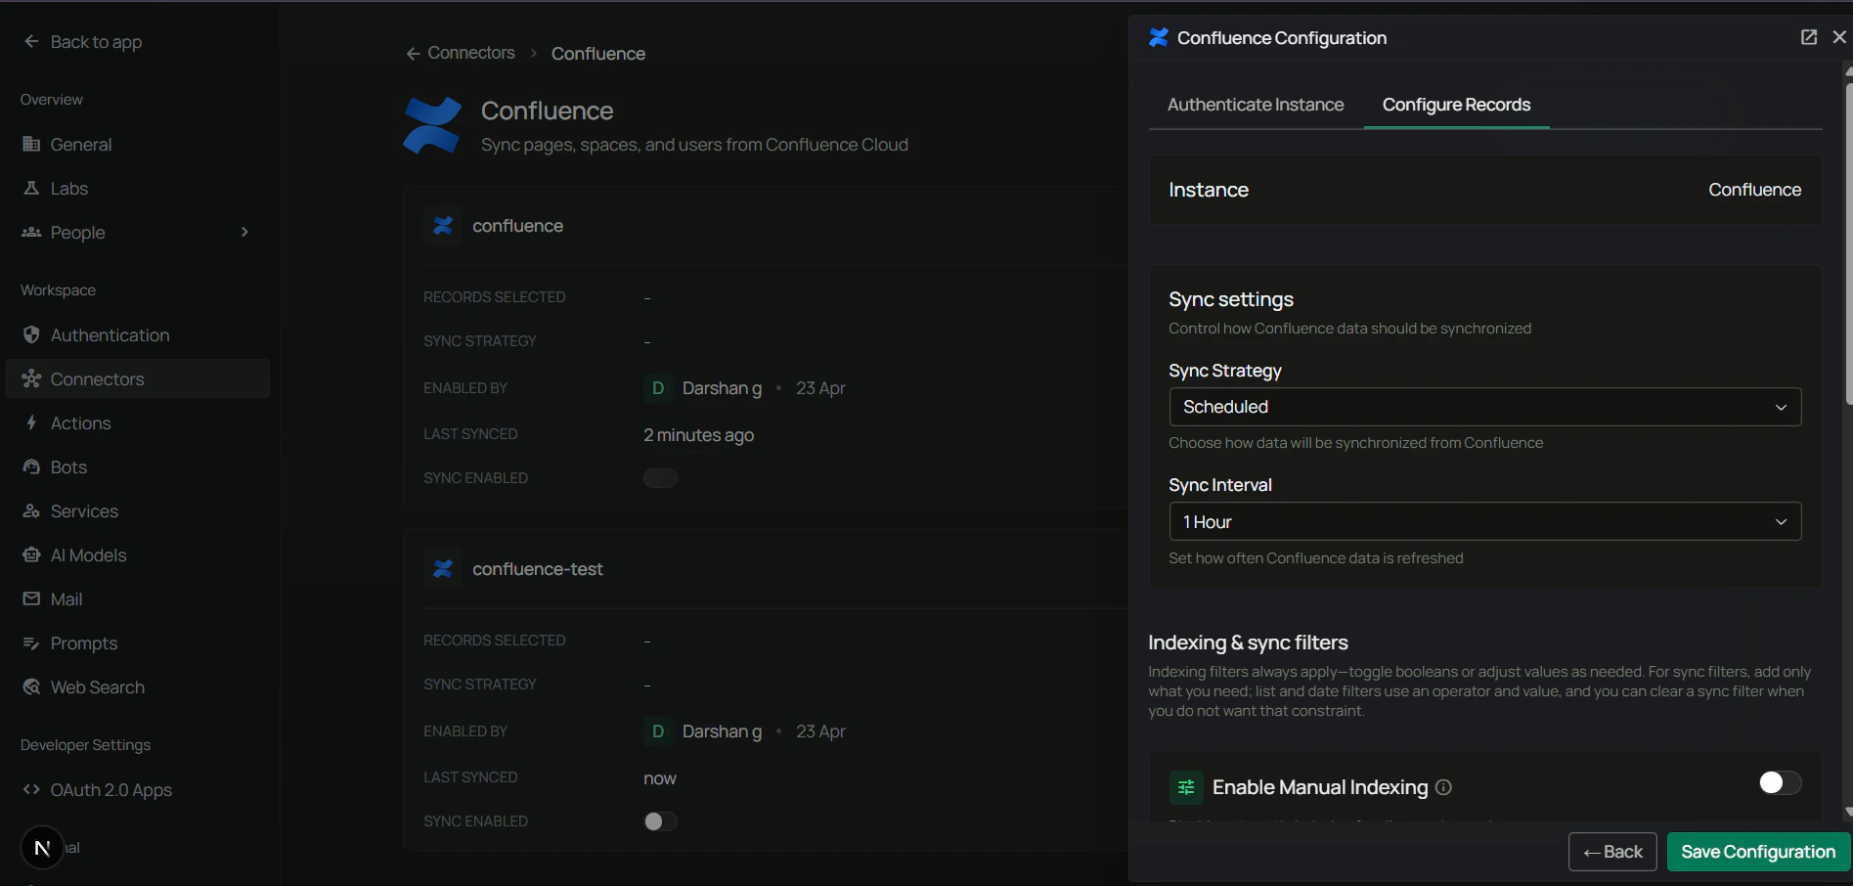Click Connectors breadcrumb link
Image resolution: width=1853 pixels, height=886 pixels.
coord(471,53)
